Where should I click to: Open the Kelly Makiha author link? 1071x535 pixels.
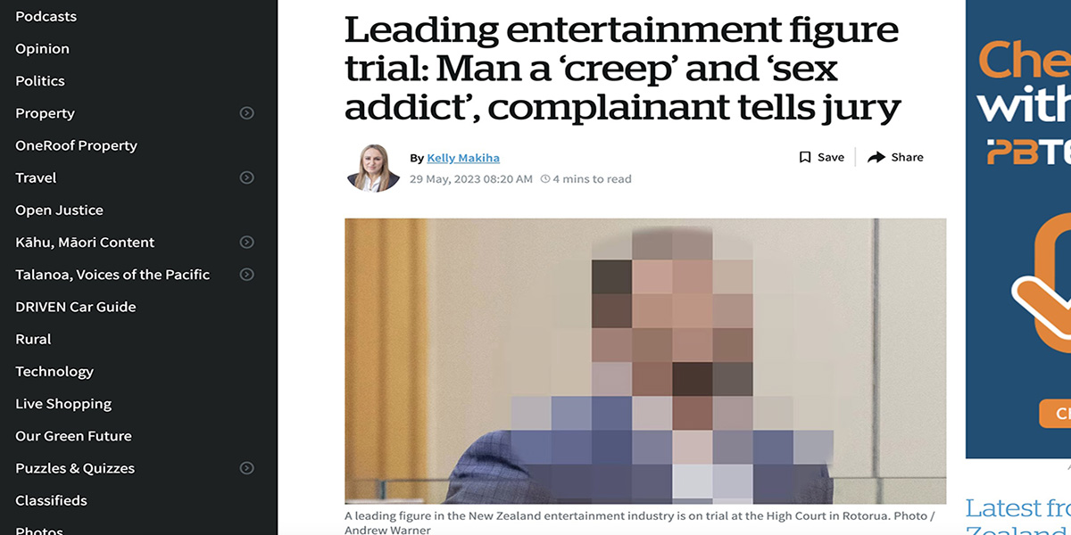click(463, 158)
